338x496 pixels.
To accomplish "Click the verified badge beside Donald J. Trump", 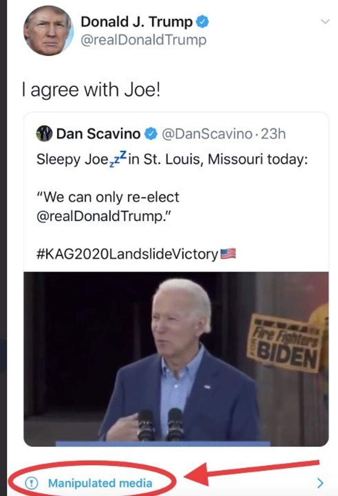I will pos(202,22).
